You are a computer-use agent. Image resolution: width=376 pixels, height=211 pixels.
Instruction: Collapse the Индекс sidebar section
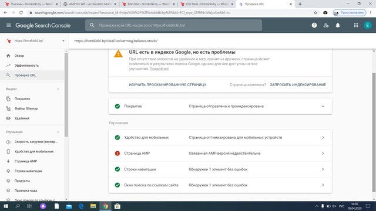tap(58, 89)
